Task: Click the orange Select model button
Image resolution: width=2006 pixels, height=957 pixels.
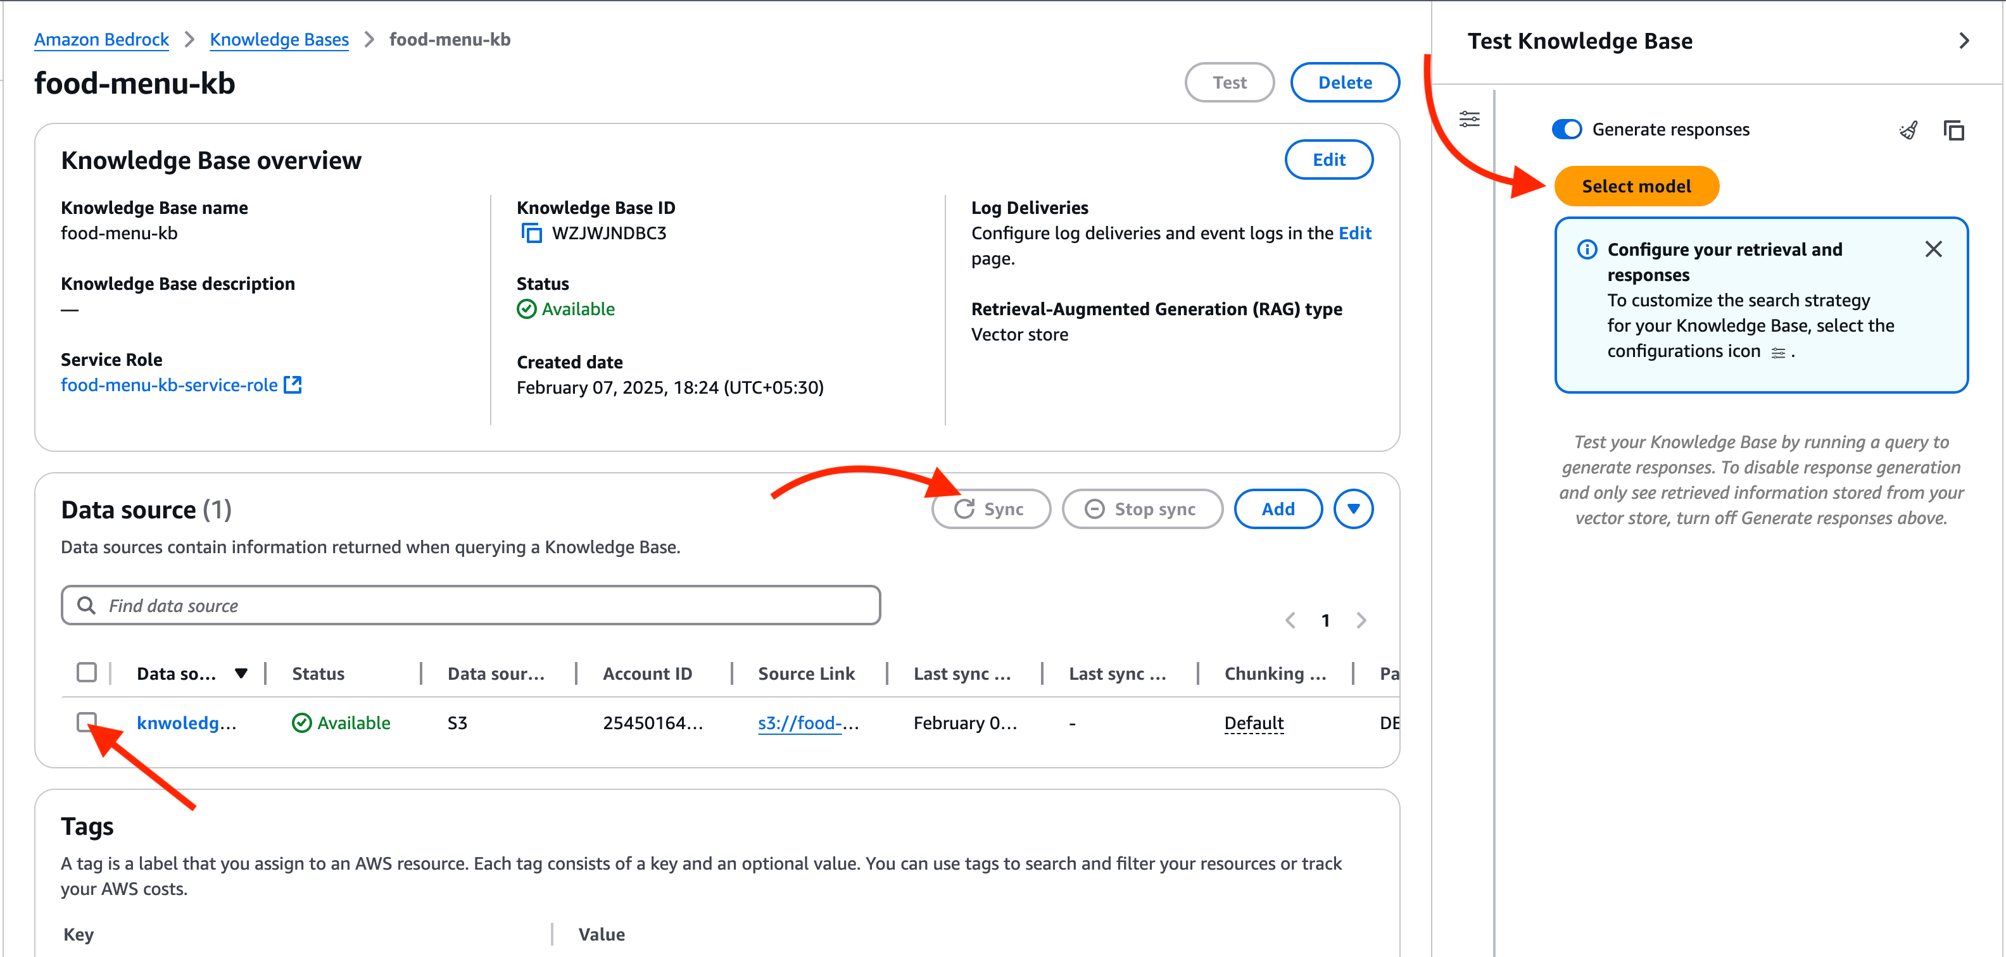Action: click(1636, 186)
